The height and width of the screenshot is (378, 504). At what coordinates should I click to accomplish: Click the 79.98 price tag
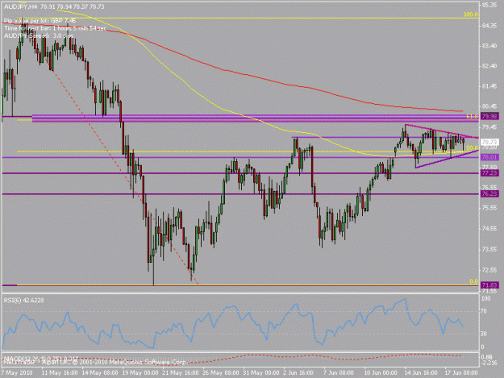(489, 117)
